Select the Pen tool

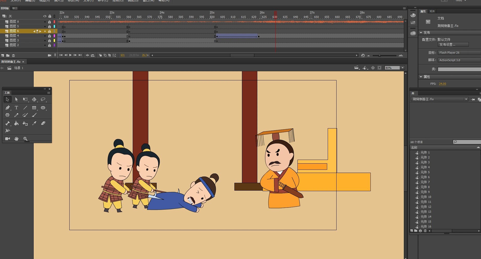click(x=8, y=108)
